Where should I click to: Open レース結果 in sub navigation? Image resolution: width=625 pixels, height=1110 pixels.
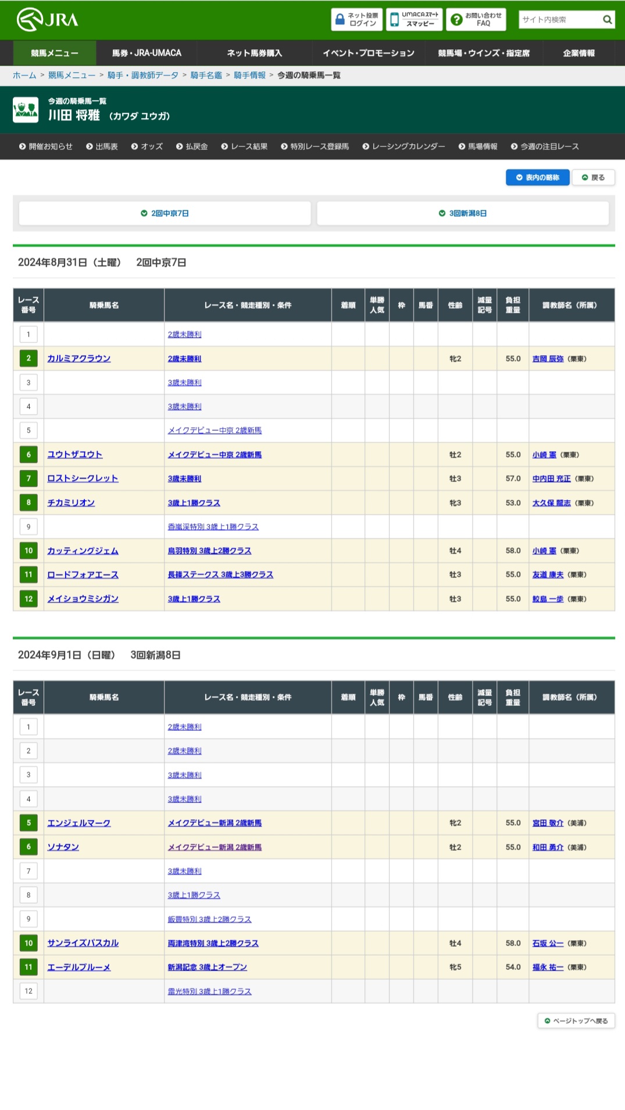[x=244, y=147]
